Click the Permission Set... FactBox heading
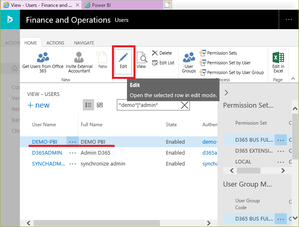Viewport: 299px width, 227px height. [x=248, y=105]
